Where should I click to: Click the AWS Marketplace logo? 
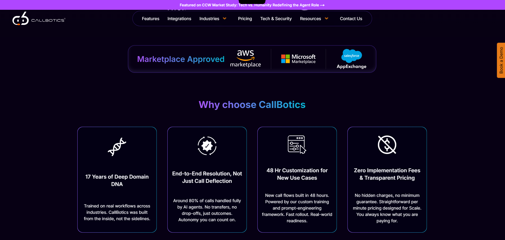click(x=245, y=59)
